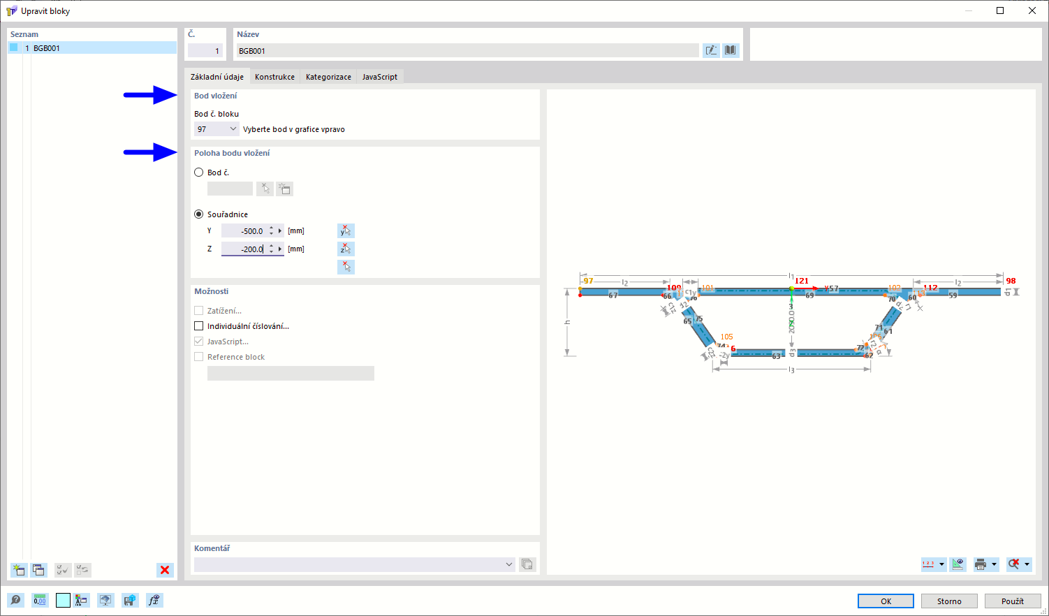Click the Z coordinate field -200.0
Viewport: 1049px width, 616px height.
(244, 249)
